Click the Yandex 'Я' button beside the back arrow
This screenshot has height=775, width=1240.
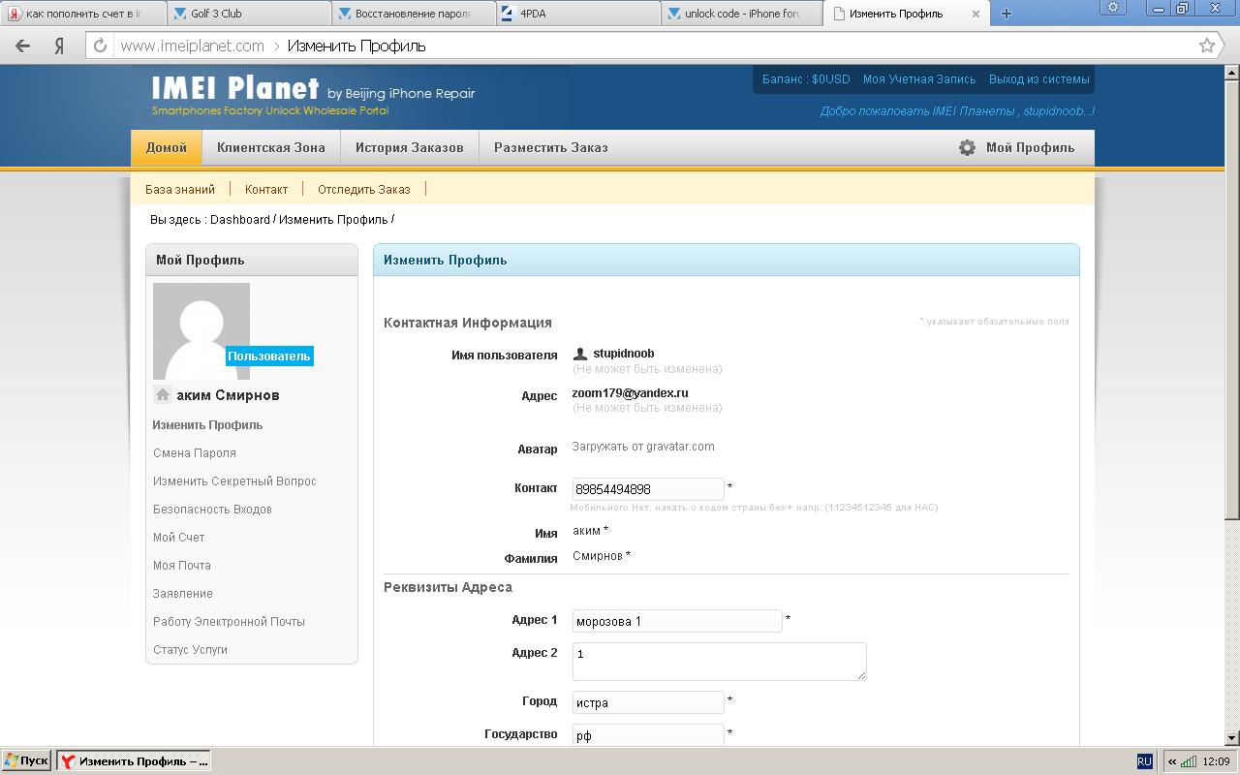pyautogui.click(x=59, y=46)
